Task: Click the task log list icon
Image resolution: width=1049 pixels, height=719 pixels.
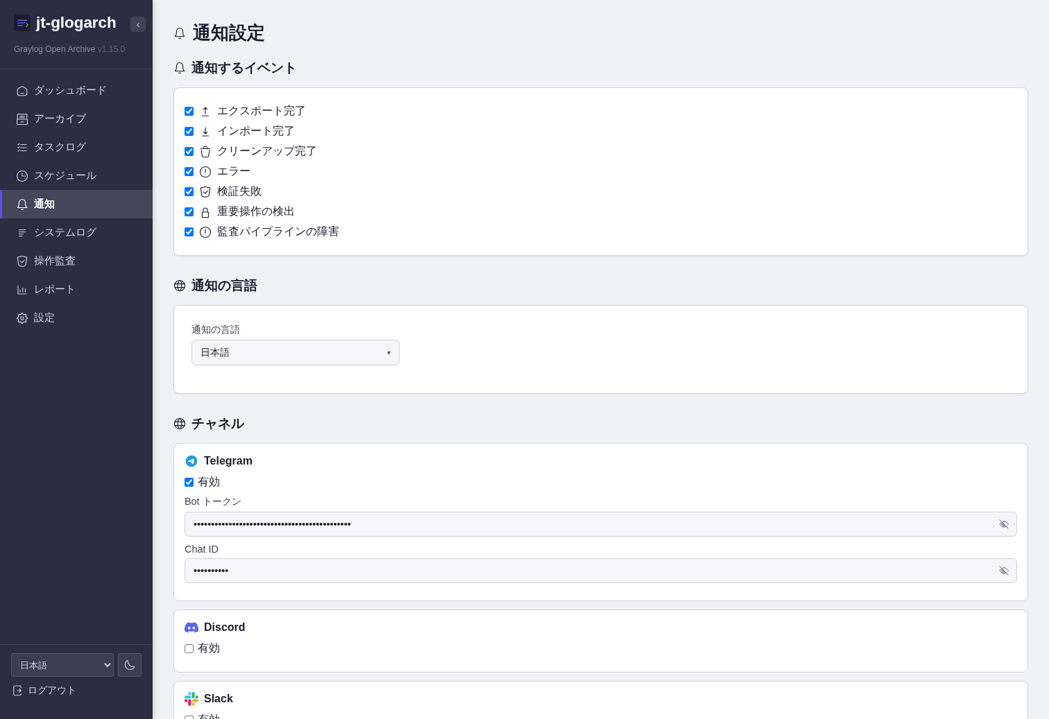Action: pyautogui.click(x=22, y=148)
